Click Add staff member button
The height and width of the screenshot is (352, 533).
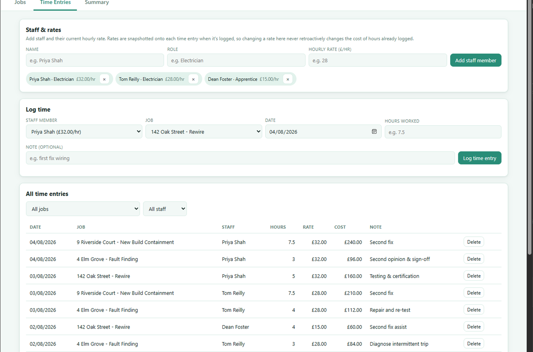(x=476, y=60)
